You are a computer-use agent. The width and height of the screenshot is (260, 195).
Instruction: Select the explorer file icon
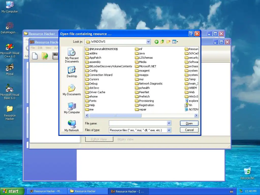click(x=192, y=101)
